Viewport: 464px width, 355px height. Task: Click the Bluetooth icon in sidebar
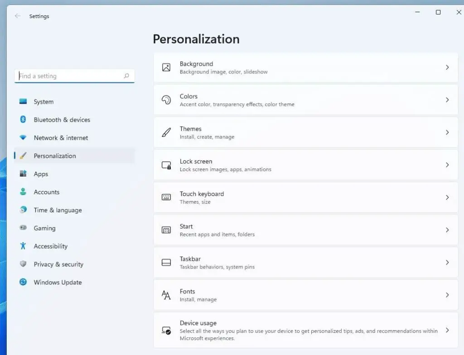click(23, 120)
